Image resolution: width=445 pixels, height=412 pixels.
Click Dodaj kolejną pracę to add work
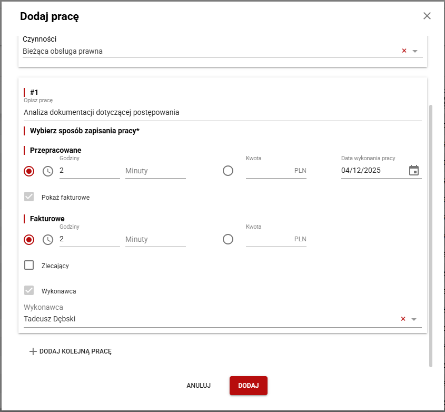pos(71,351)
